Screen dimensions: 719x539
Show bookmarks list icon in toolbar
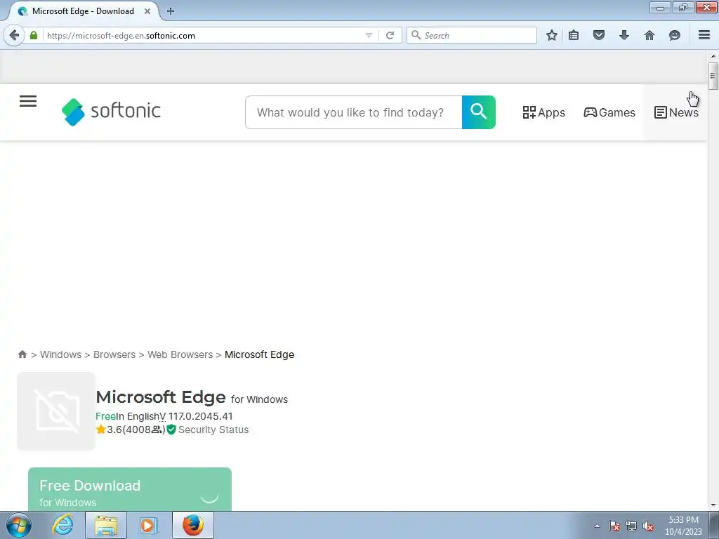(x=574, y=35)
